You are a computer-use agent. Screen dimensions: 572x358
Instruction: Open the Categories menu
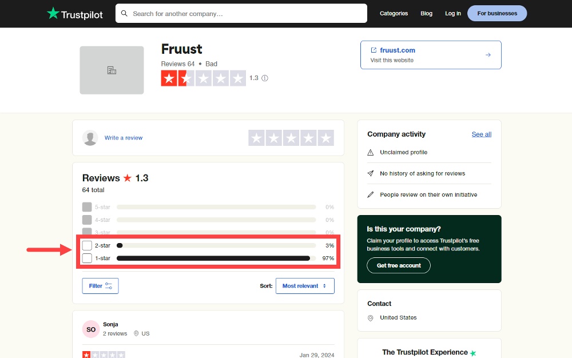[394, 14]
